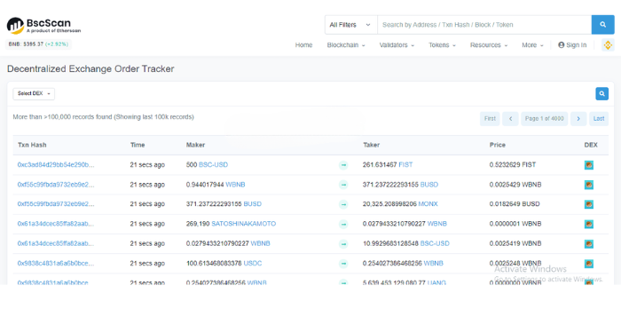Click the arrow icon in FIST trade row
Image resolution: width=621 pixels, height=325 pixels.
[x=343, y=165]
